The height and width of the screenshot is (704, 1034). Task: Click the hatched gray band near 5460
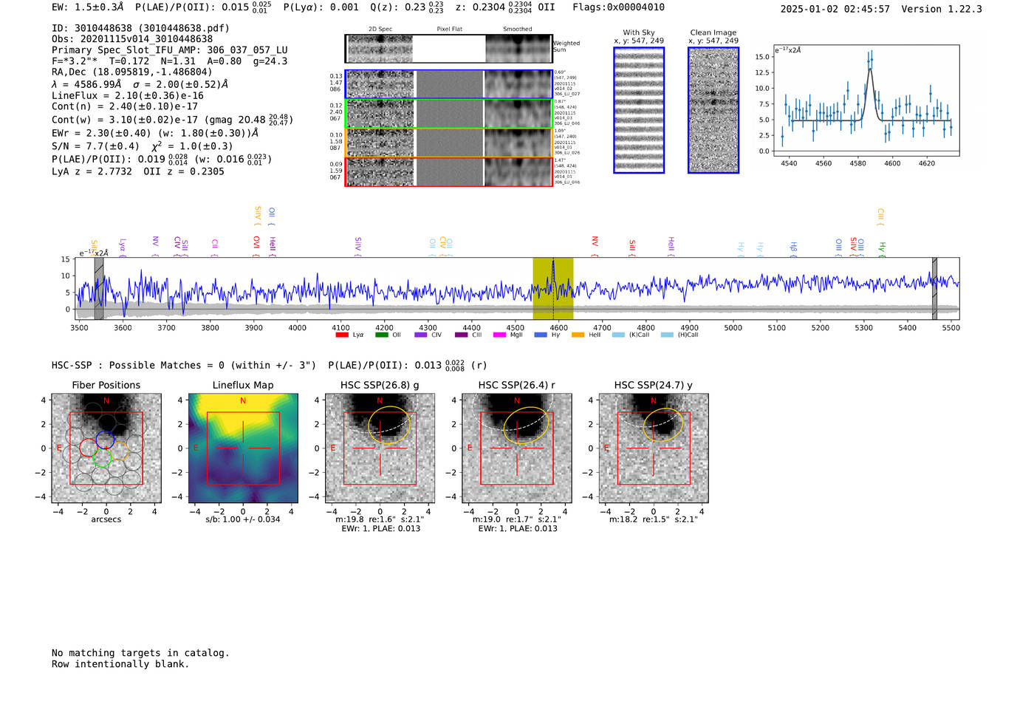point(934,289)
